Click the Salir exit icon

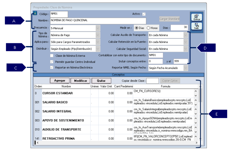point(197,26)
